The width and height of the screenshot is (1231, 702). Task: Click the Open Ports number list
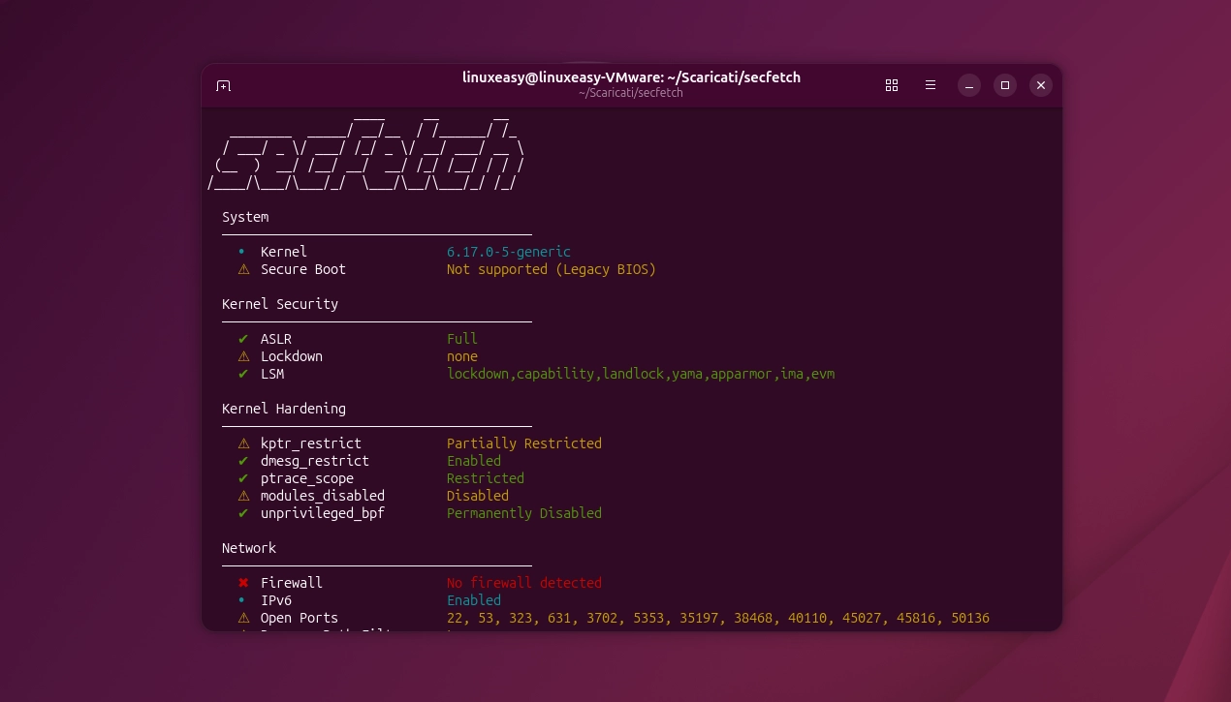point(718,618)
